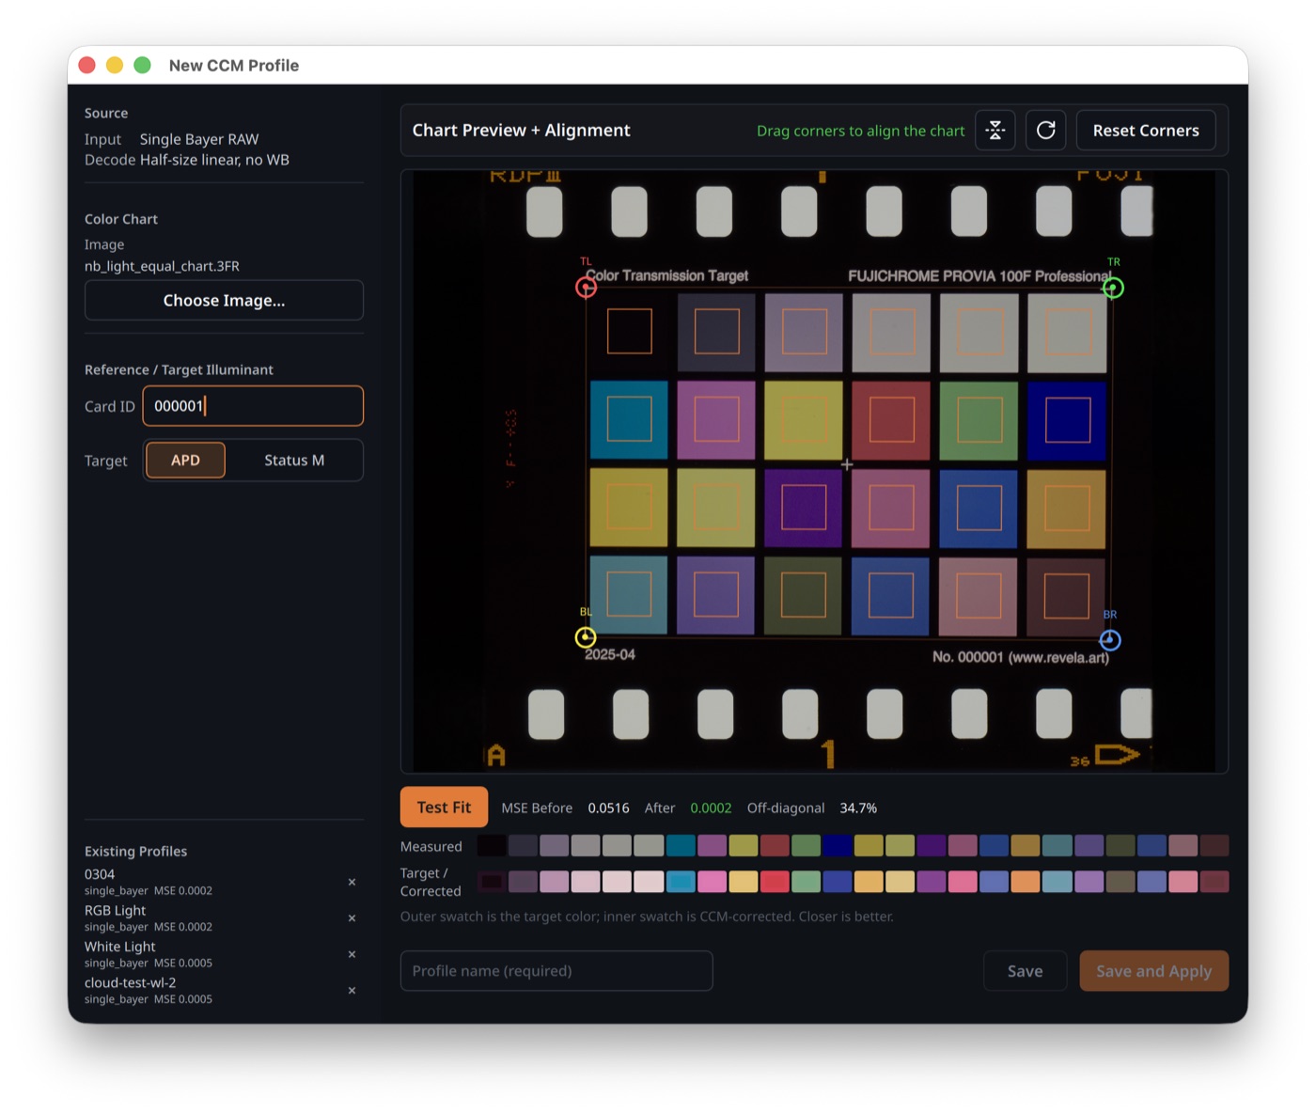Click the navy blue swatch in Measured row
This screenshot has height=1113, width=1316.
pyautogui.click(x=838, y=845)
